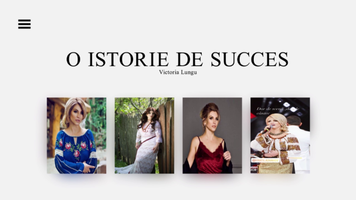Select the 'Victoria Lungu' subtitle text
Viewport: 356px width, 200px height.
click(178, 72)
